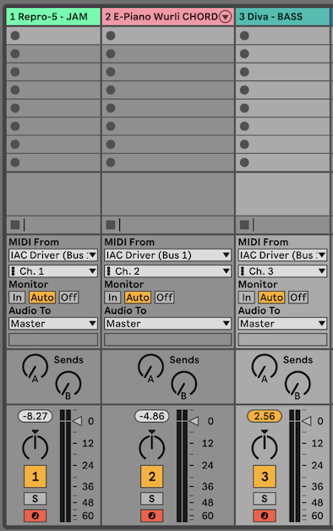Toggle track 3 activator button
Screen dimensions: 333x531
265,476
